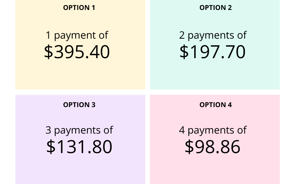The image size is (295, 184).
Task: Click empty mint green space below $197.70
Action: point(215,75)
